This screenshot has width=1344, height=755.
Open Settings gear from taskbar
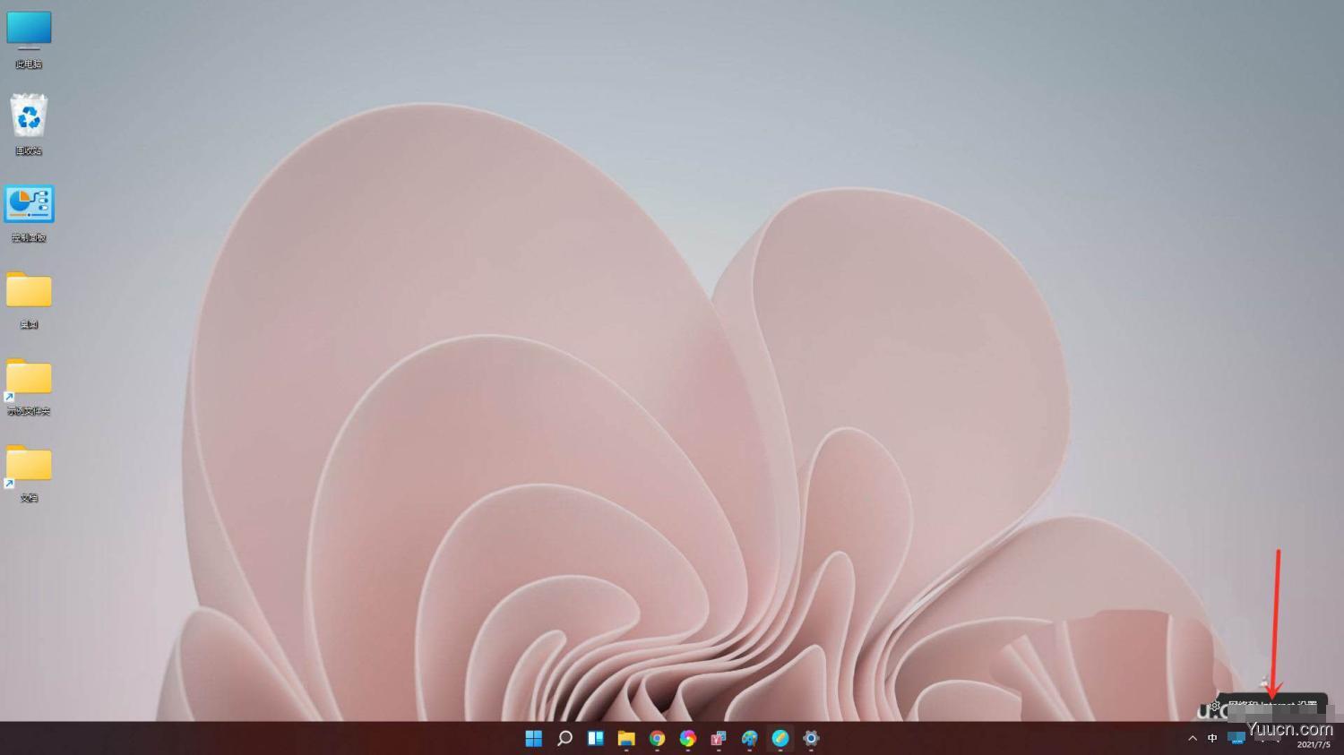tap(811, 738)
